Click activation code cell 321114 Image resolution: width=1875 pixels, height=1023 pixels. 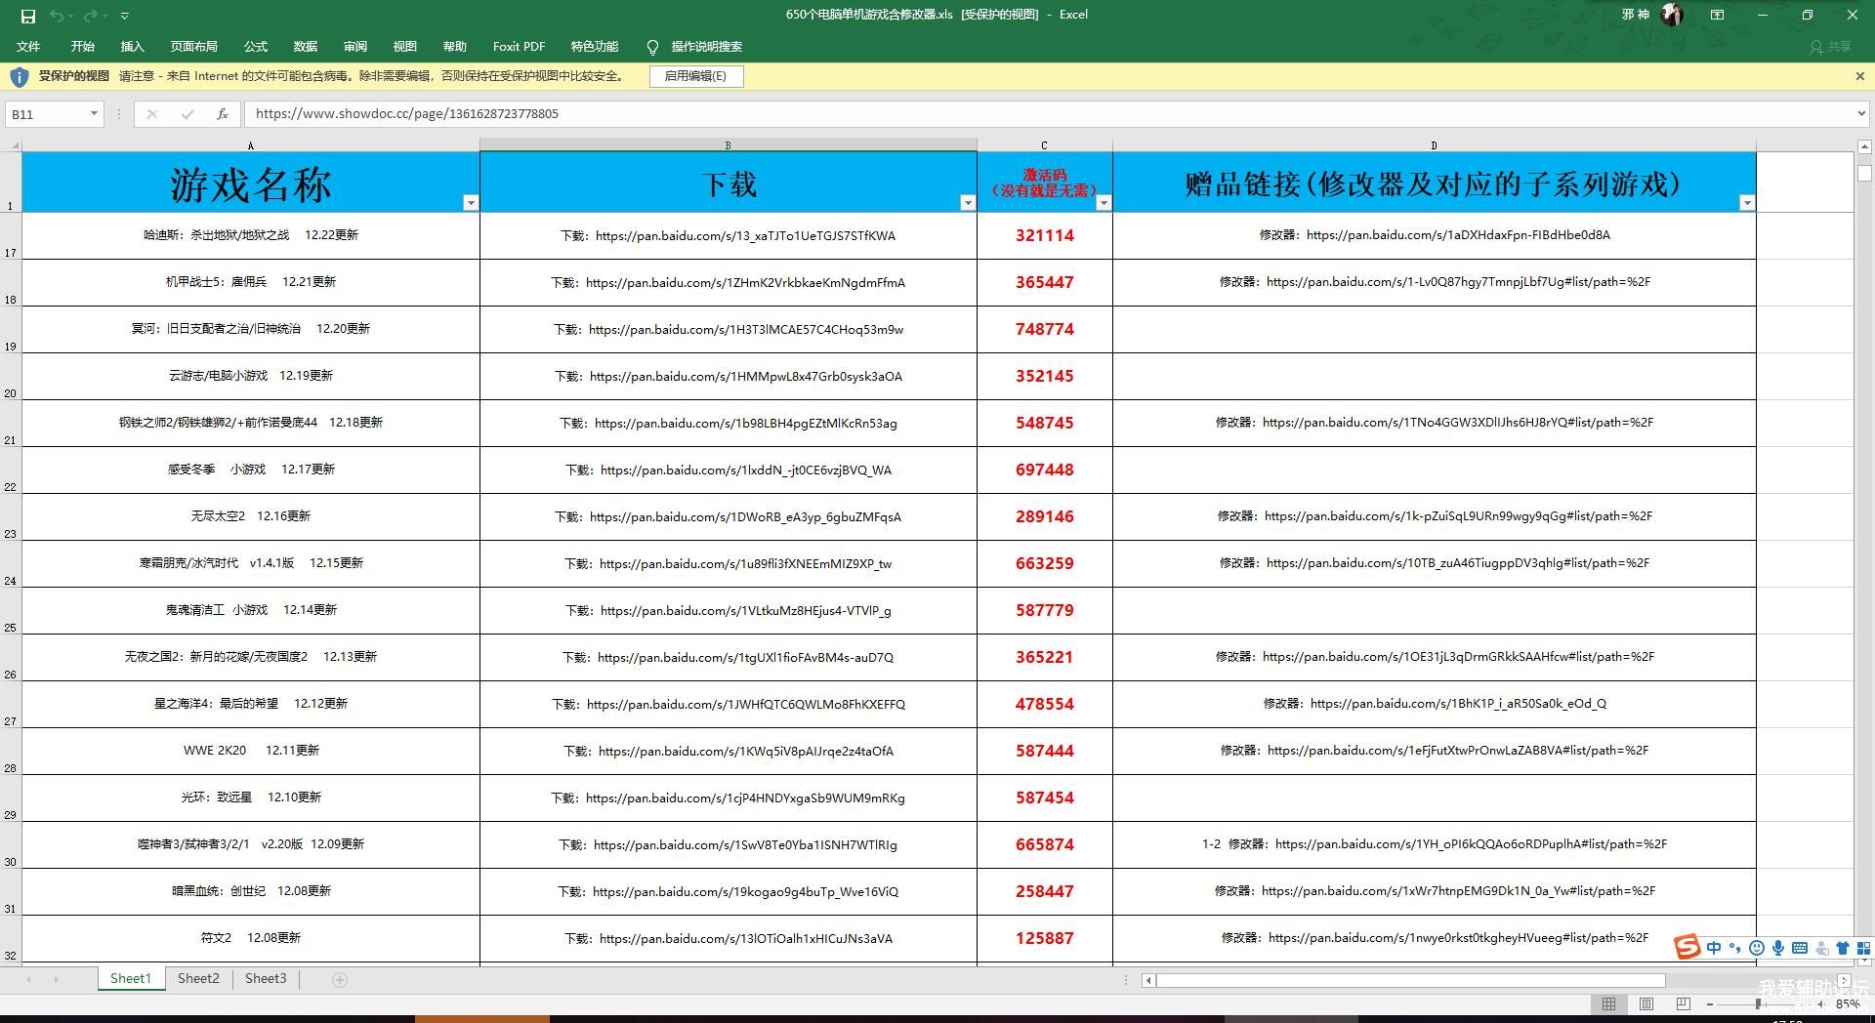click(1044, 235)
